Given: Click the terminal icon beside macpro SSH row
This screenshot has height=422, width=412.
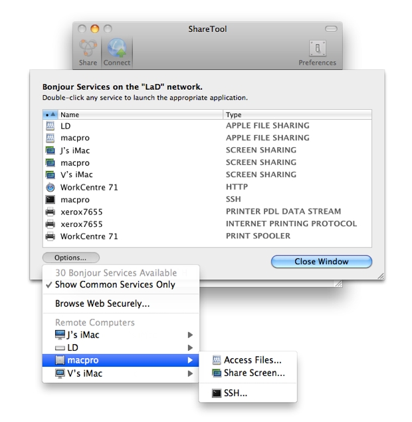Looking at the screenshot, I should [x=51, y=200].
